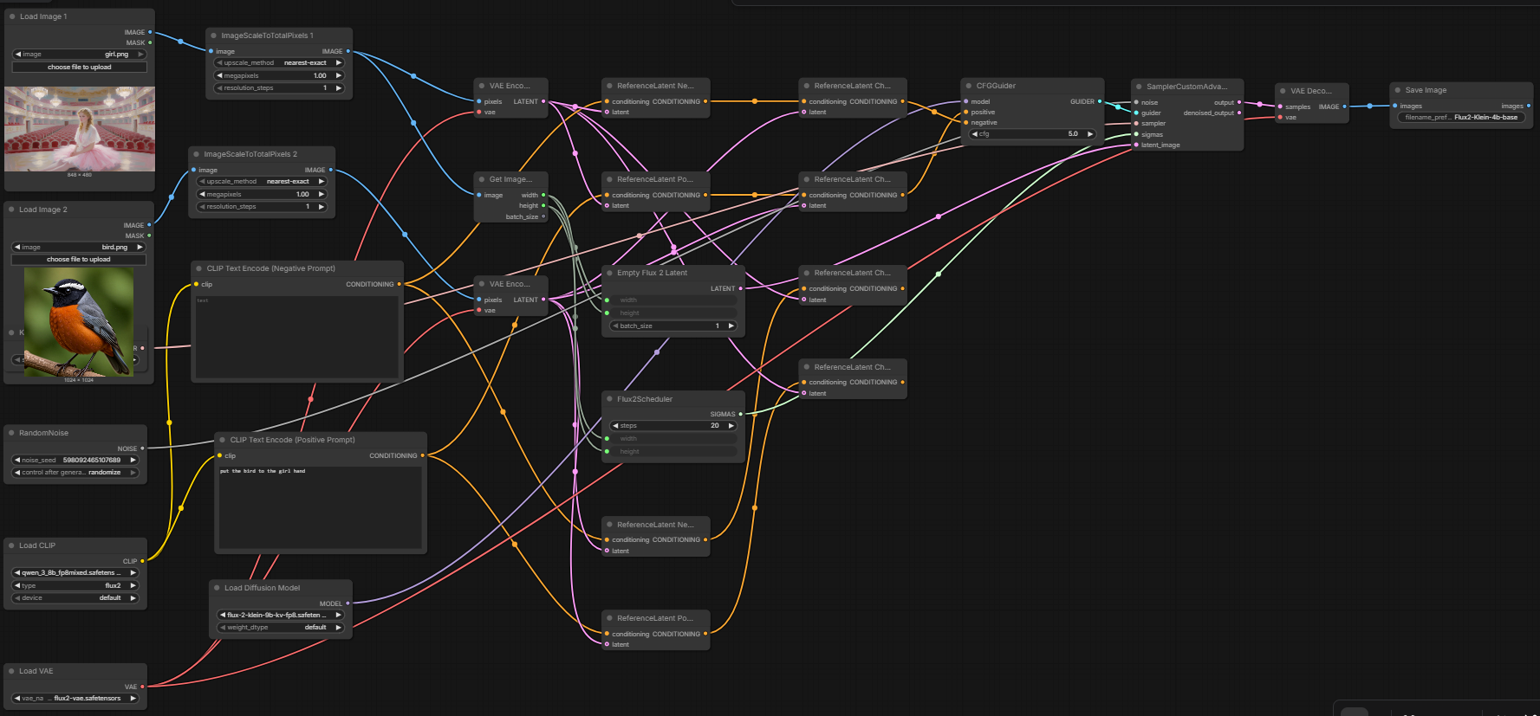The height and width of the screenshot is (716, 1540).
Task: Click the steps 20 value field
Action: point(673,426)
